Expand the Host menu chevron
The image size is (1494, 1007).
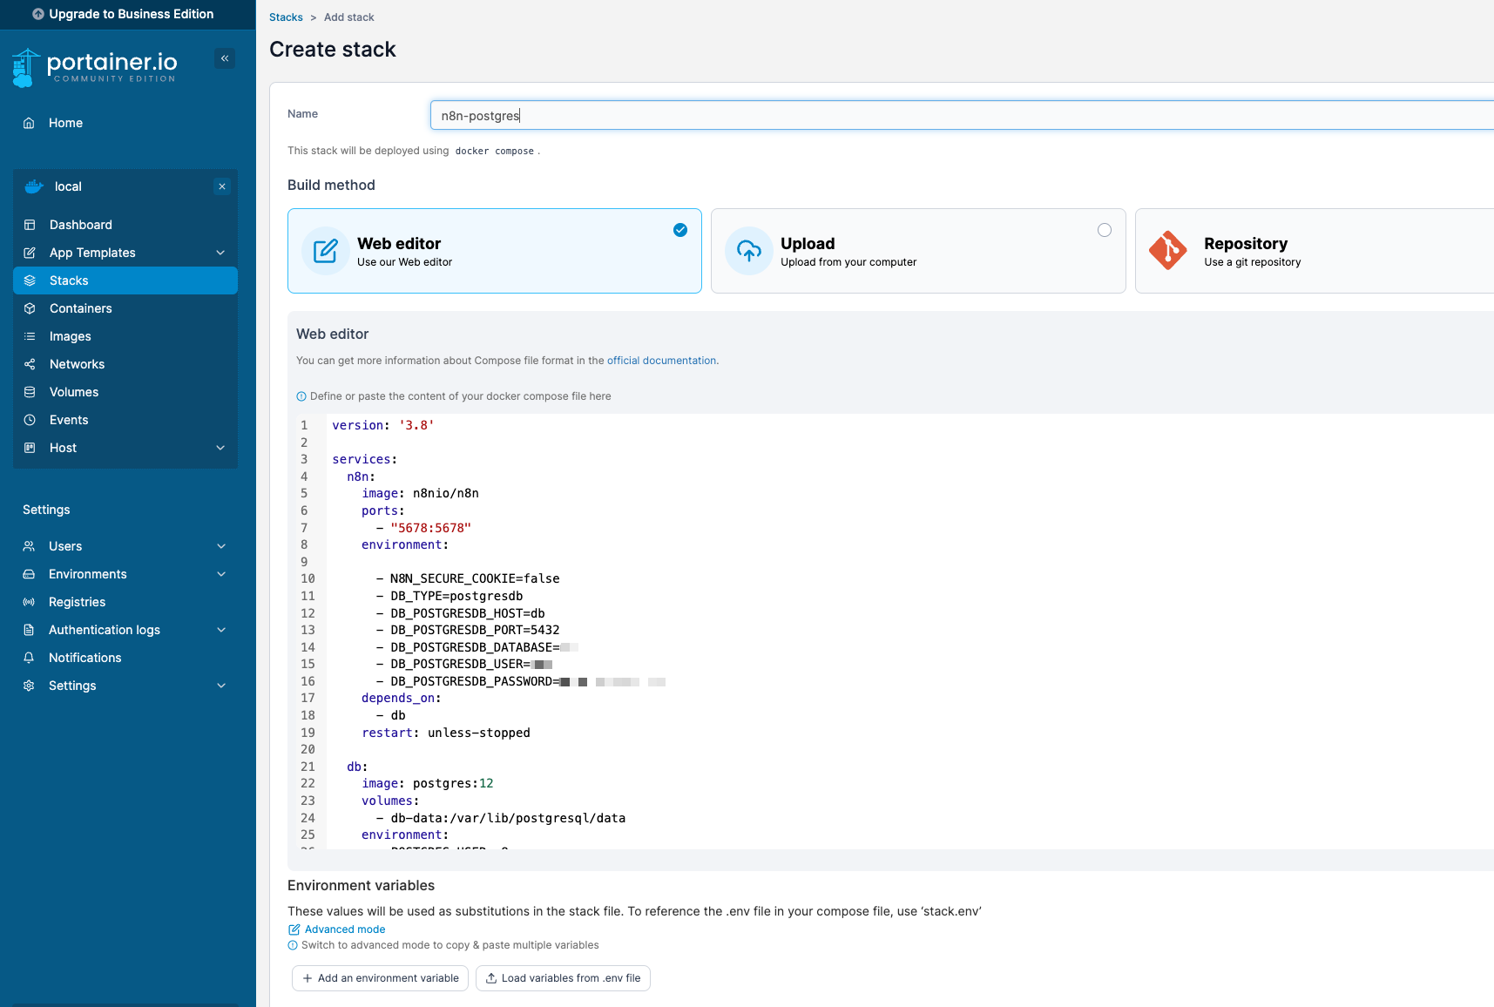pyautogui.click(x=220, y=448)
